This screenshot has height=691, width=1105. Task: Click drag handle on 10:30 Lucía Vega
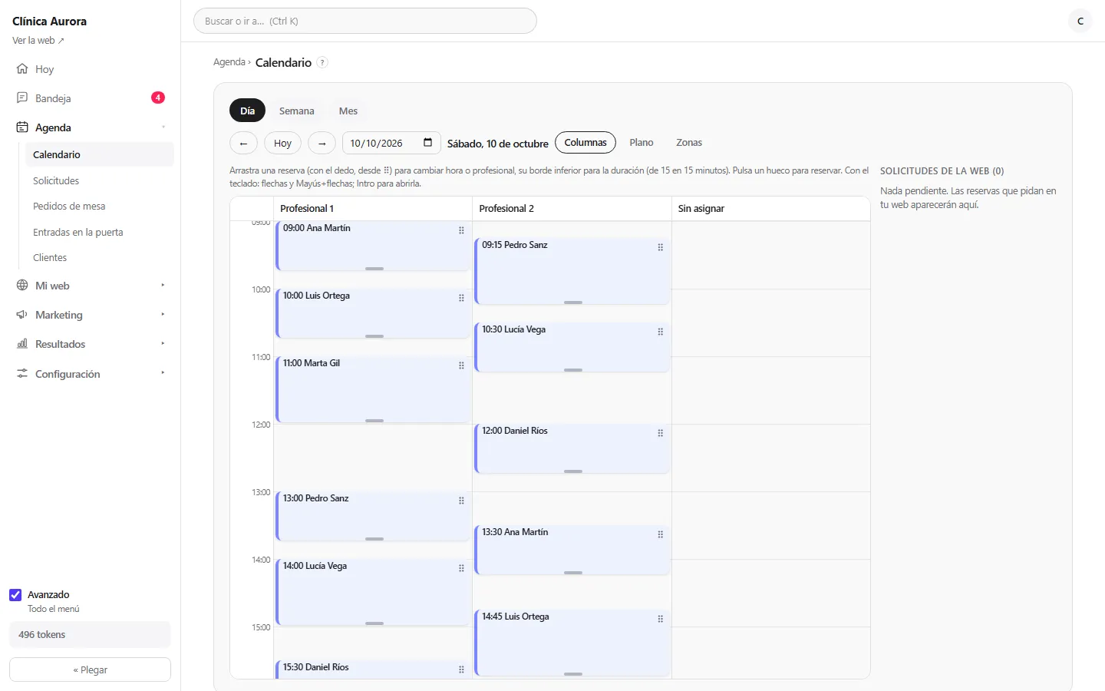point(660,332)
